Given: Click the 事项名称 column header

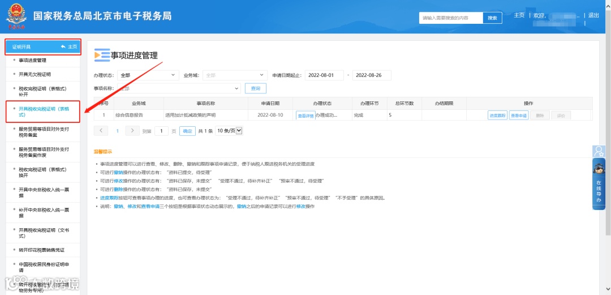Looking at the screenshot, I should coord(206,104).
